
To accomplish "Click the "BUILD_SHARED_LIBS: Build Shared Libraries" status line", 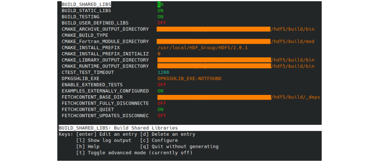I will point(118,128).
